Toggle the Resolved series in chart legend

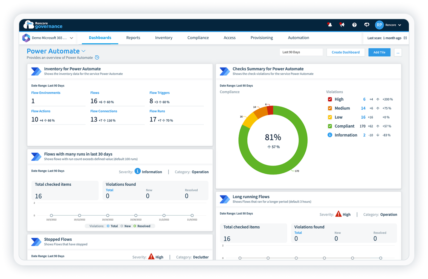tap(142, 226)
